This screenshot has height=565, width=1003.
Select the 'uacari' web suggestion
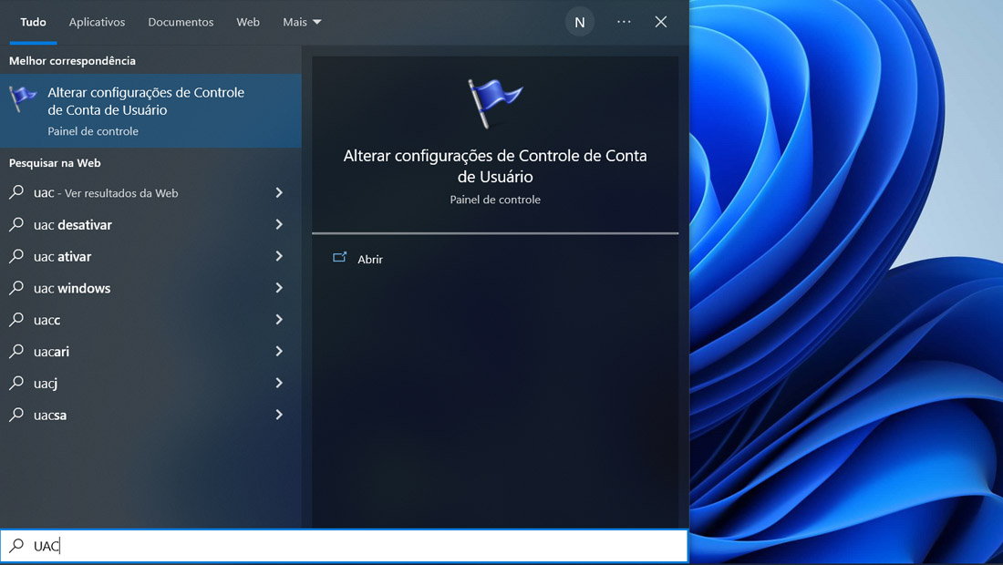150,351
